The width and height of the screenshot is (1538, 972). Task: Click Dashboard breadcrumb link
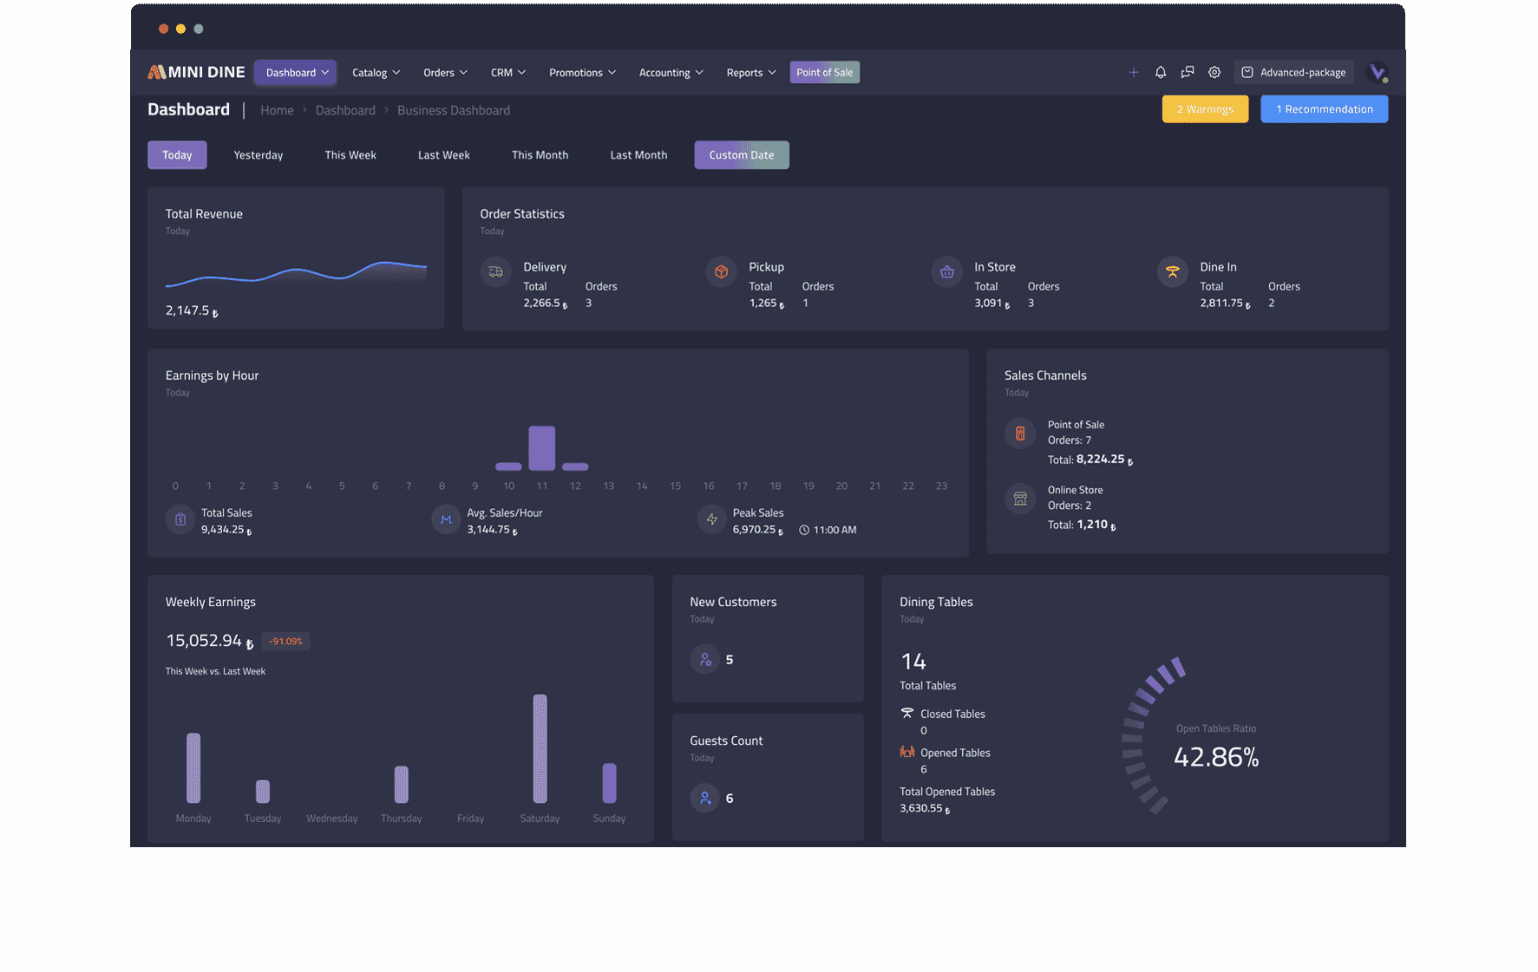tap(345, 110)
